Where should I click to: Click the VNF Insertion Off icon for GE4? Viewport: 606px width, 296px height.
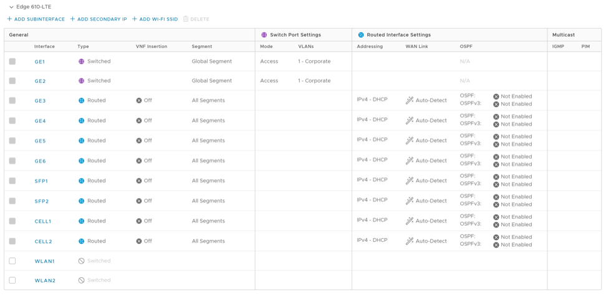pos(139,121)
